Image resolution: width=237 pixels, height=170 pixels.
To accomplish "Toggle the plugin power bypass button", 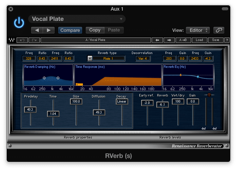I will coord(19,23).
